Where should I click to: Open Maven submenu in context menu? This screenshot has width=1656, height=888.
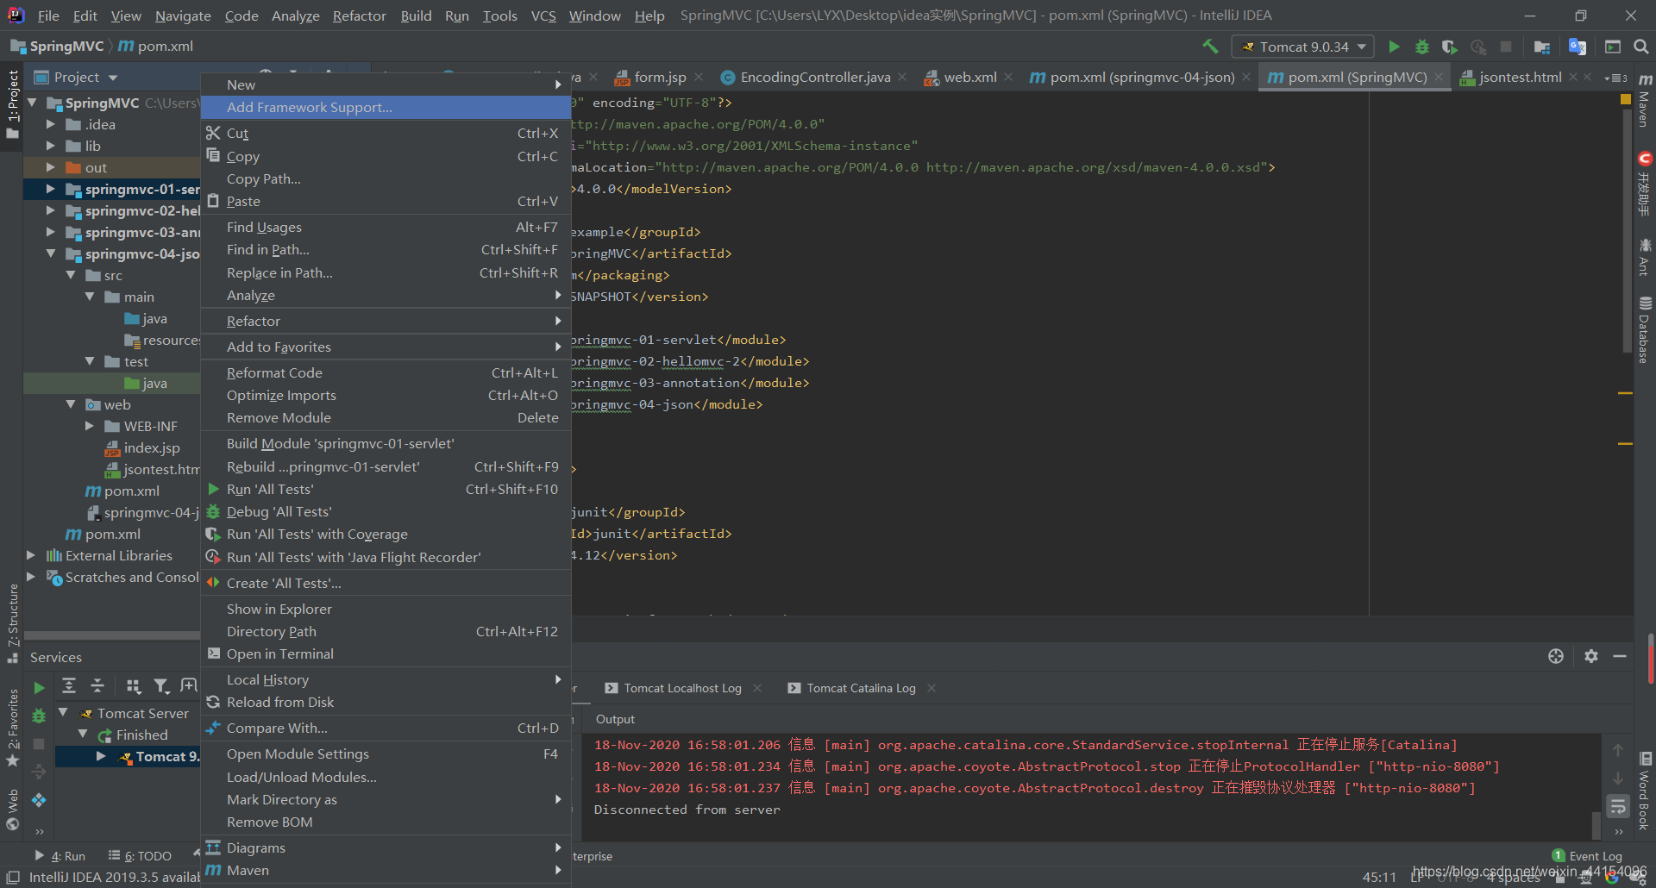coord(386,870)
